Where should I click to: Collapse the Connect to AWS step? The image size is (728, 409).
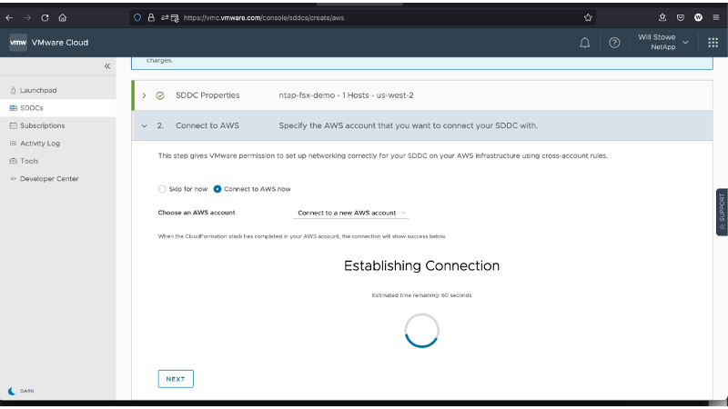click(x=144, y=125)
